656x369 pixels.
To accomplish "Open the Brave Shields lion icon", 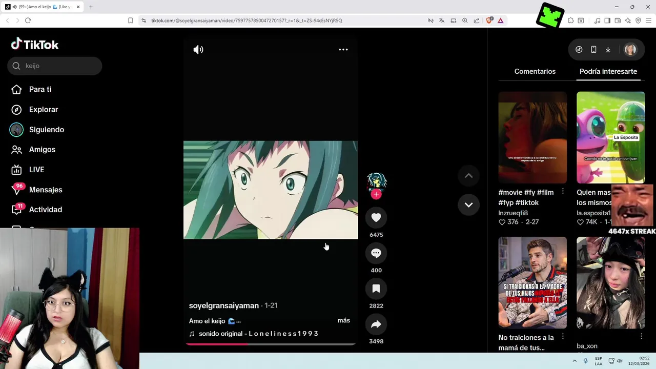I will tap(489, 20).
